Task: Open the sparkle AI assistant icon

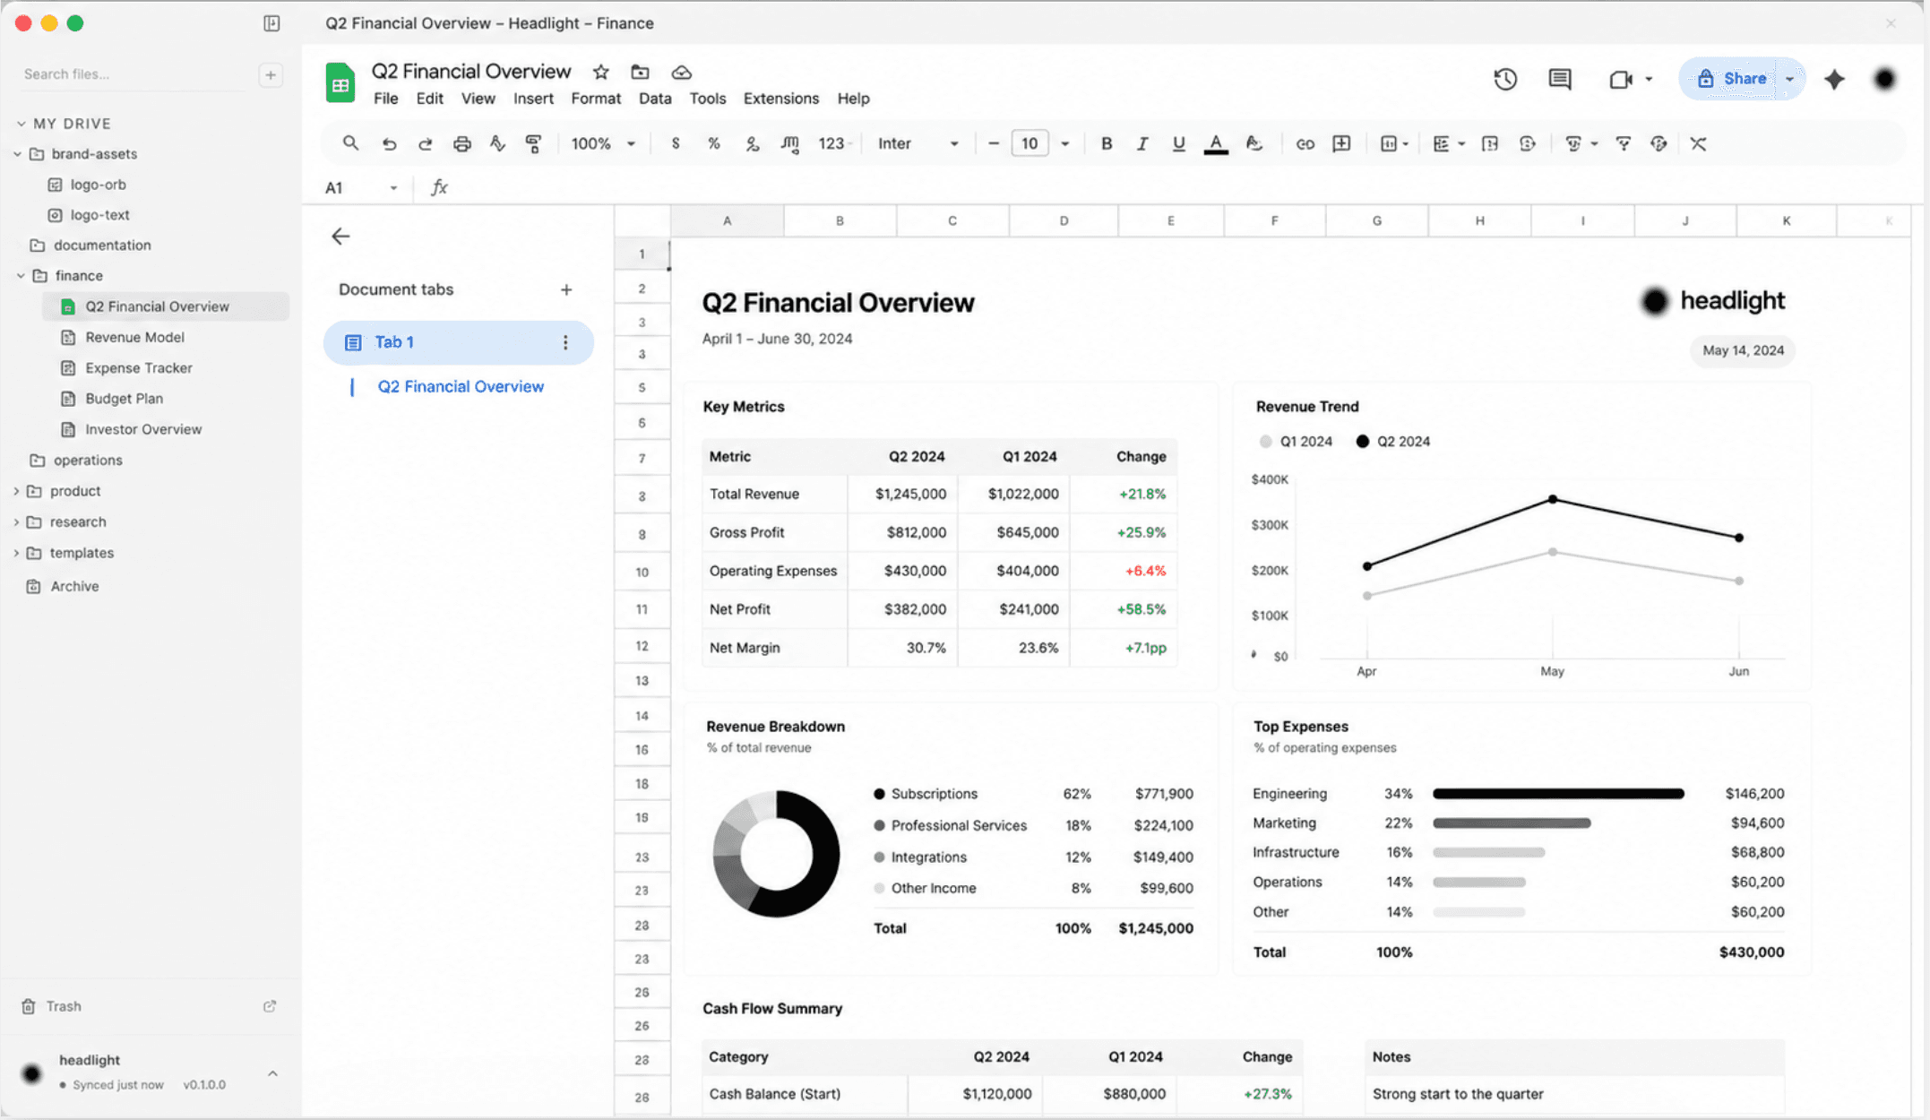Action: pos(1834,79)
